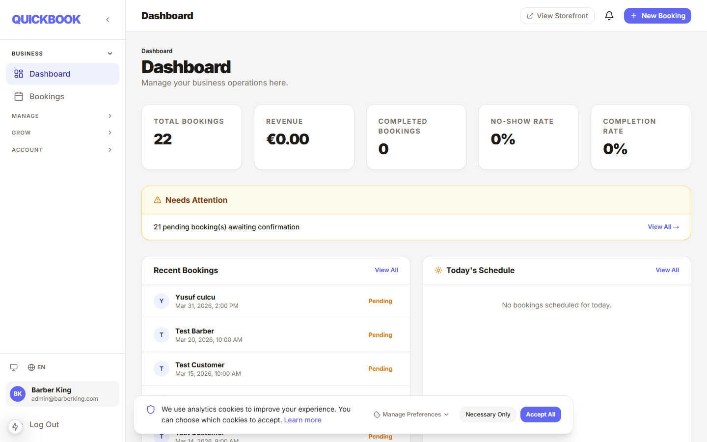Collapse the BUSINESS sidebar section
The height and width of the screenshot is (442, 707).
110,54
